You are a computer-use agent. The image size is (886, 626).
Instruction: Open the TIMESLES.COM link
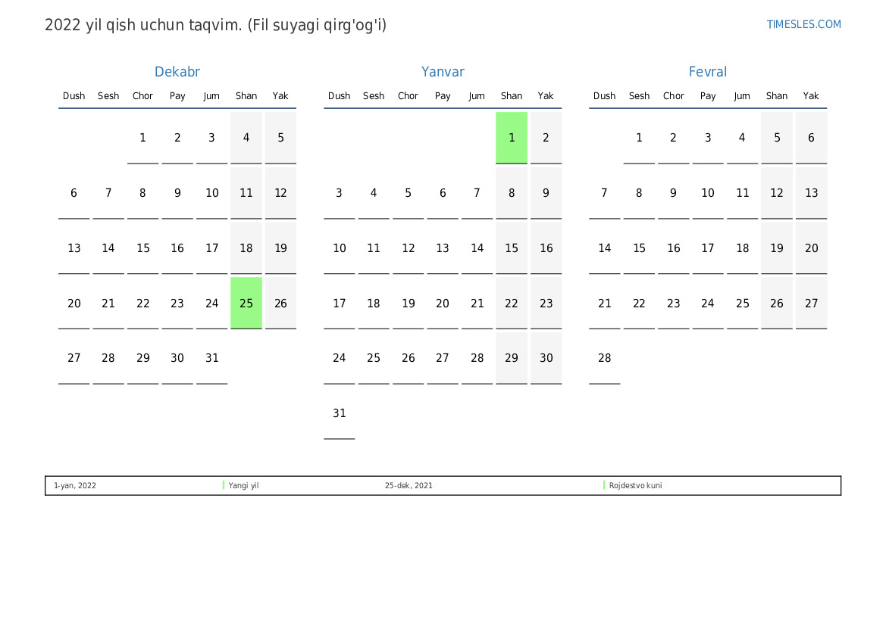pos(803,24)
